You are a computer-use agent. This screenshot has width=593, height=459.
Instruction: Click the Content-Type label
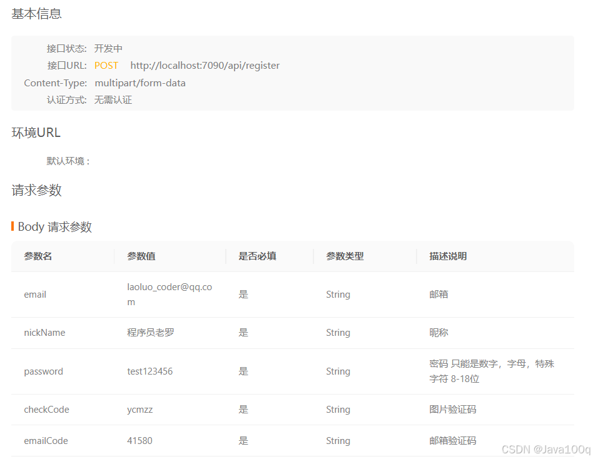pyautogui.click(x=55, y=83)
